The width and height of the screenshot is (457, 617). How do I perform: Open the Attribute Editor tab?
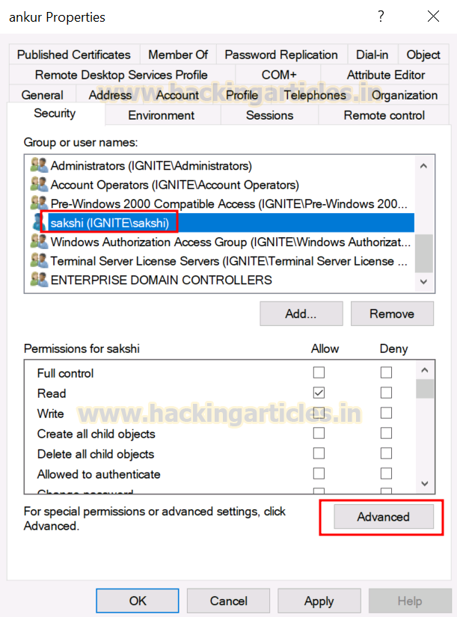pos(385,75)
